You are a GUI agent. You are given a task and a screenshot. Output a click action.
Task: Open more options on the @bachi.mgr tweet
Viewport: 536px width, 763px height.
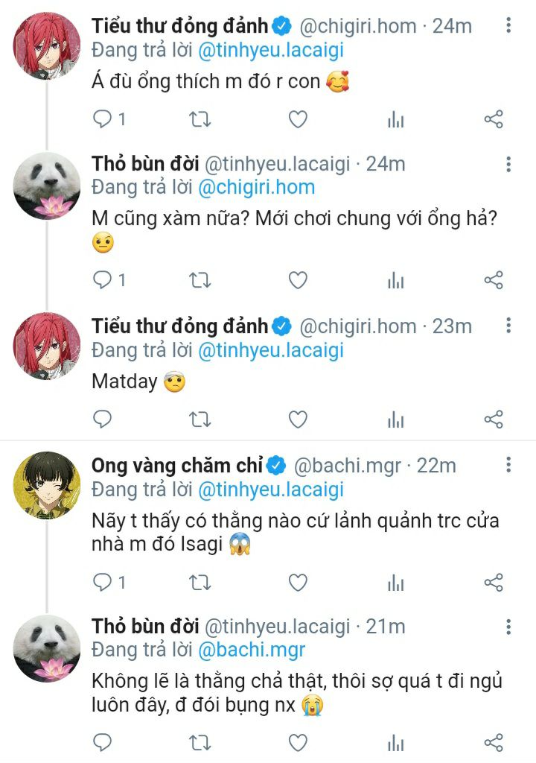[x=508, y=465]
